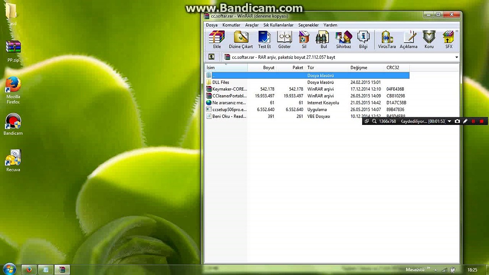Expand the Masaüstü toolbar chevron
Screen dimensions: 489x275
(x=428, y=269)
